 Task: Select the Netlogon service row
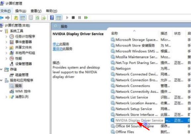click(151, 68)
